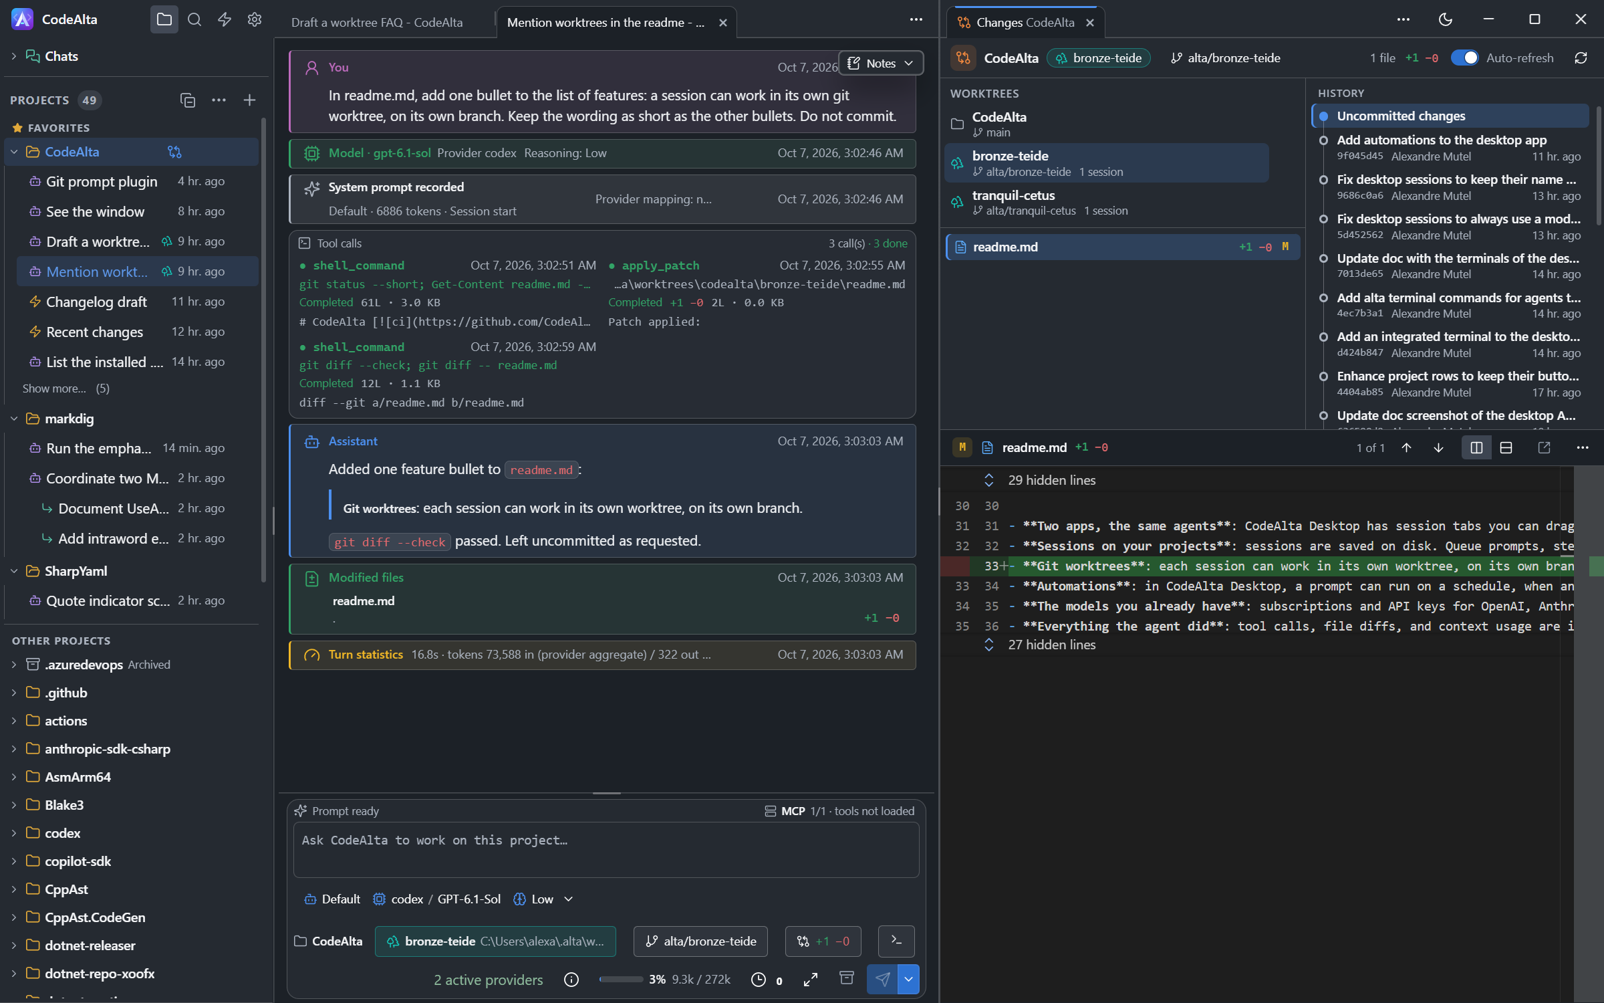Expand the 29 hidden lines in diff
This screenshot has height=1003, width=1604.
(989, 480)
